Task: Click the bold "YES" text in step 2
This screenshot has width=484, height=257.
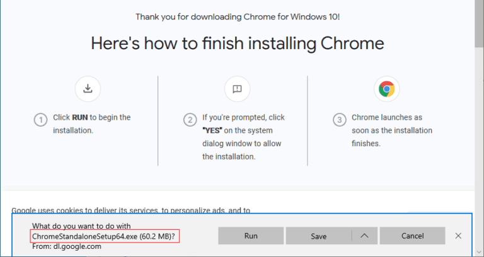Action: pyautogui.click(x=212, y=130)
